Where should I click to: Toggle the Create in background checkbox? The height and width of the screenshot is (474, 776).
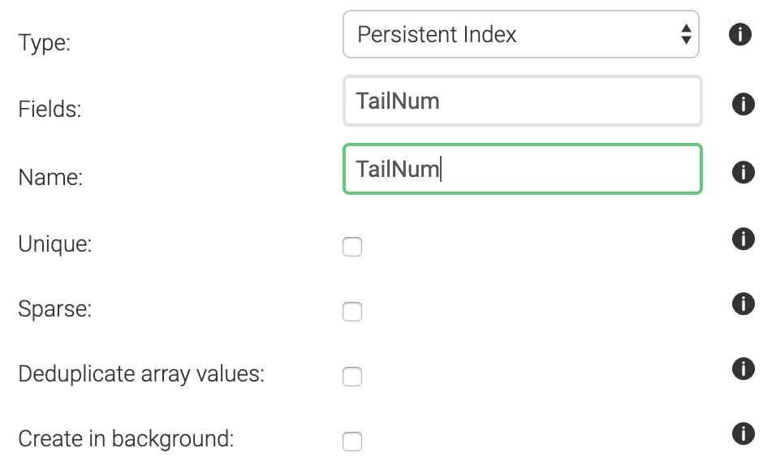click(x=352, y=442)
